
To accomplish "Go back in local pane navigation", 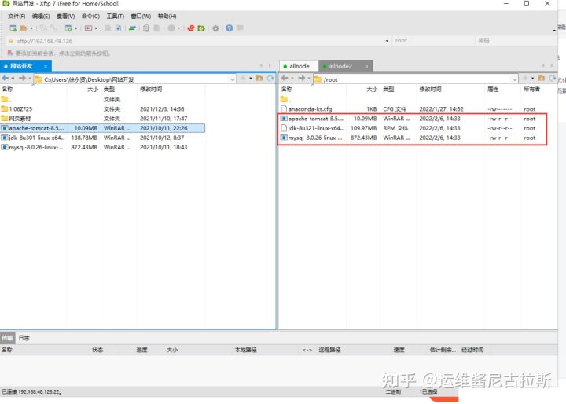I will coord(7,79).
